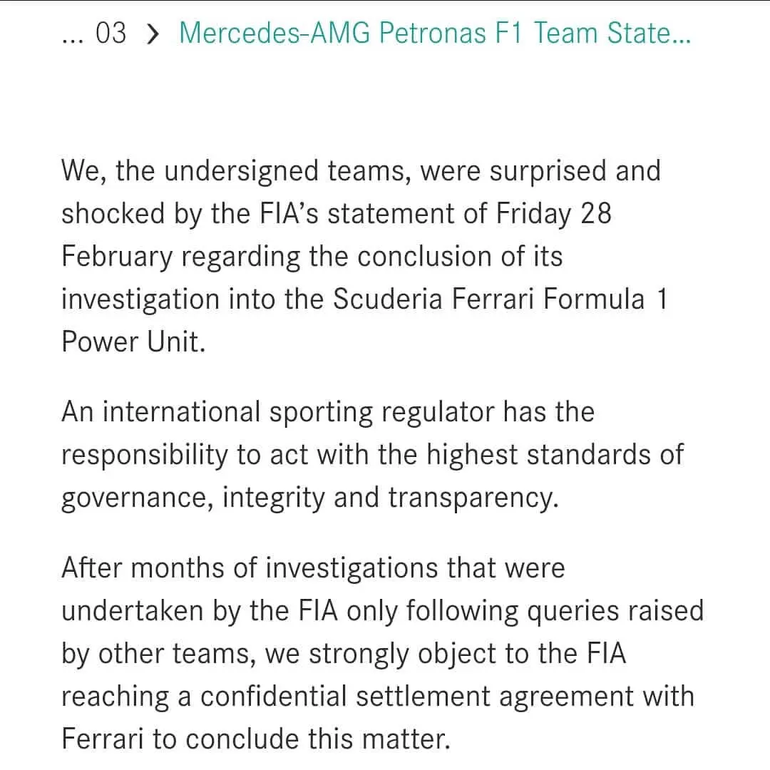Click the phrase 'Friday 28' in first paragraph

point(553,214)
